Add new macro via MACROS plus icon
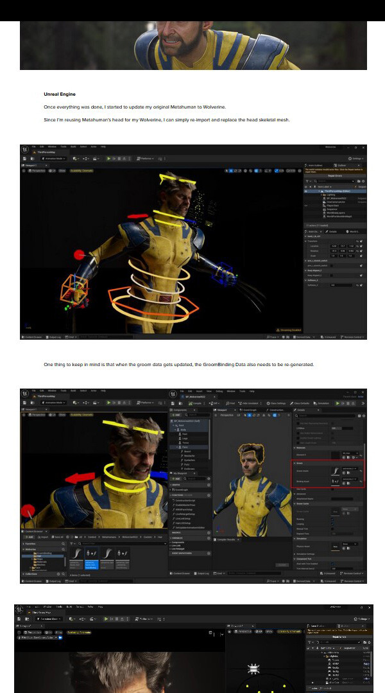Screen dimensions: 385x693 click(x=209, y=532)
